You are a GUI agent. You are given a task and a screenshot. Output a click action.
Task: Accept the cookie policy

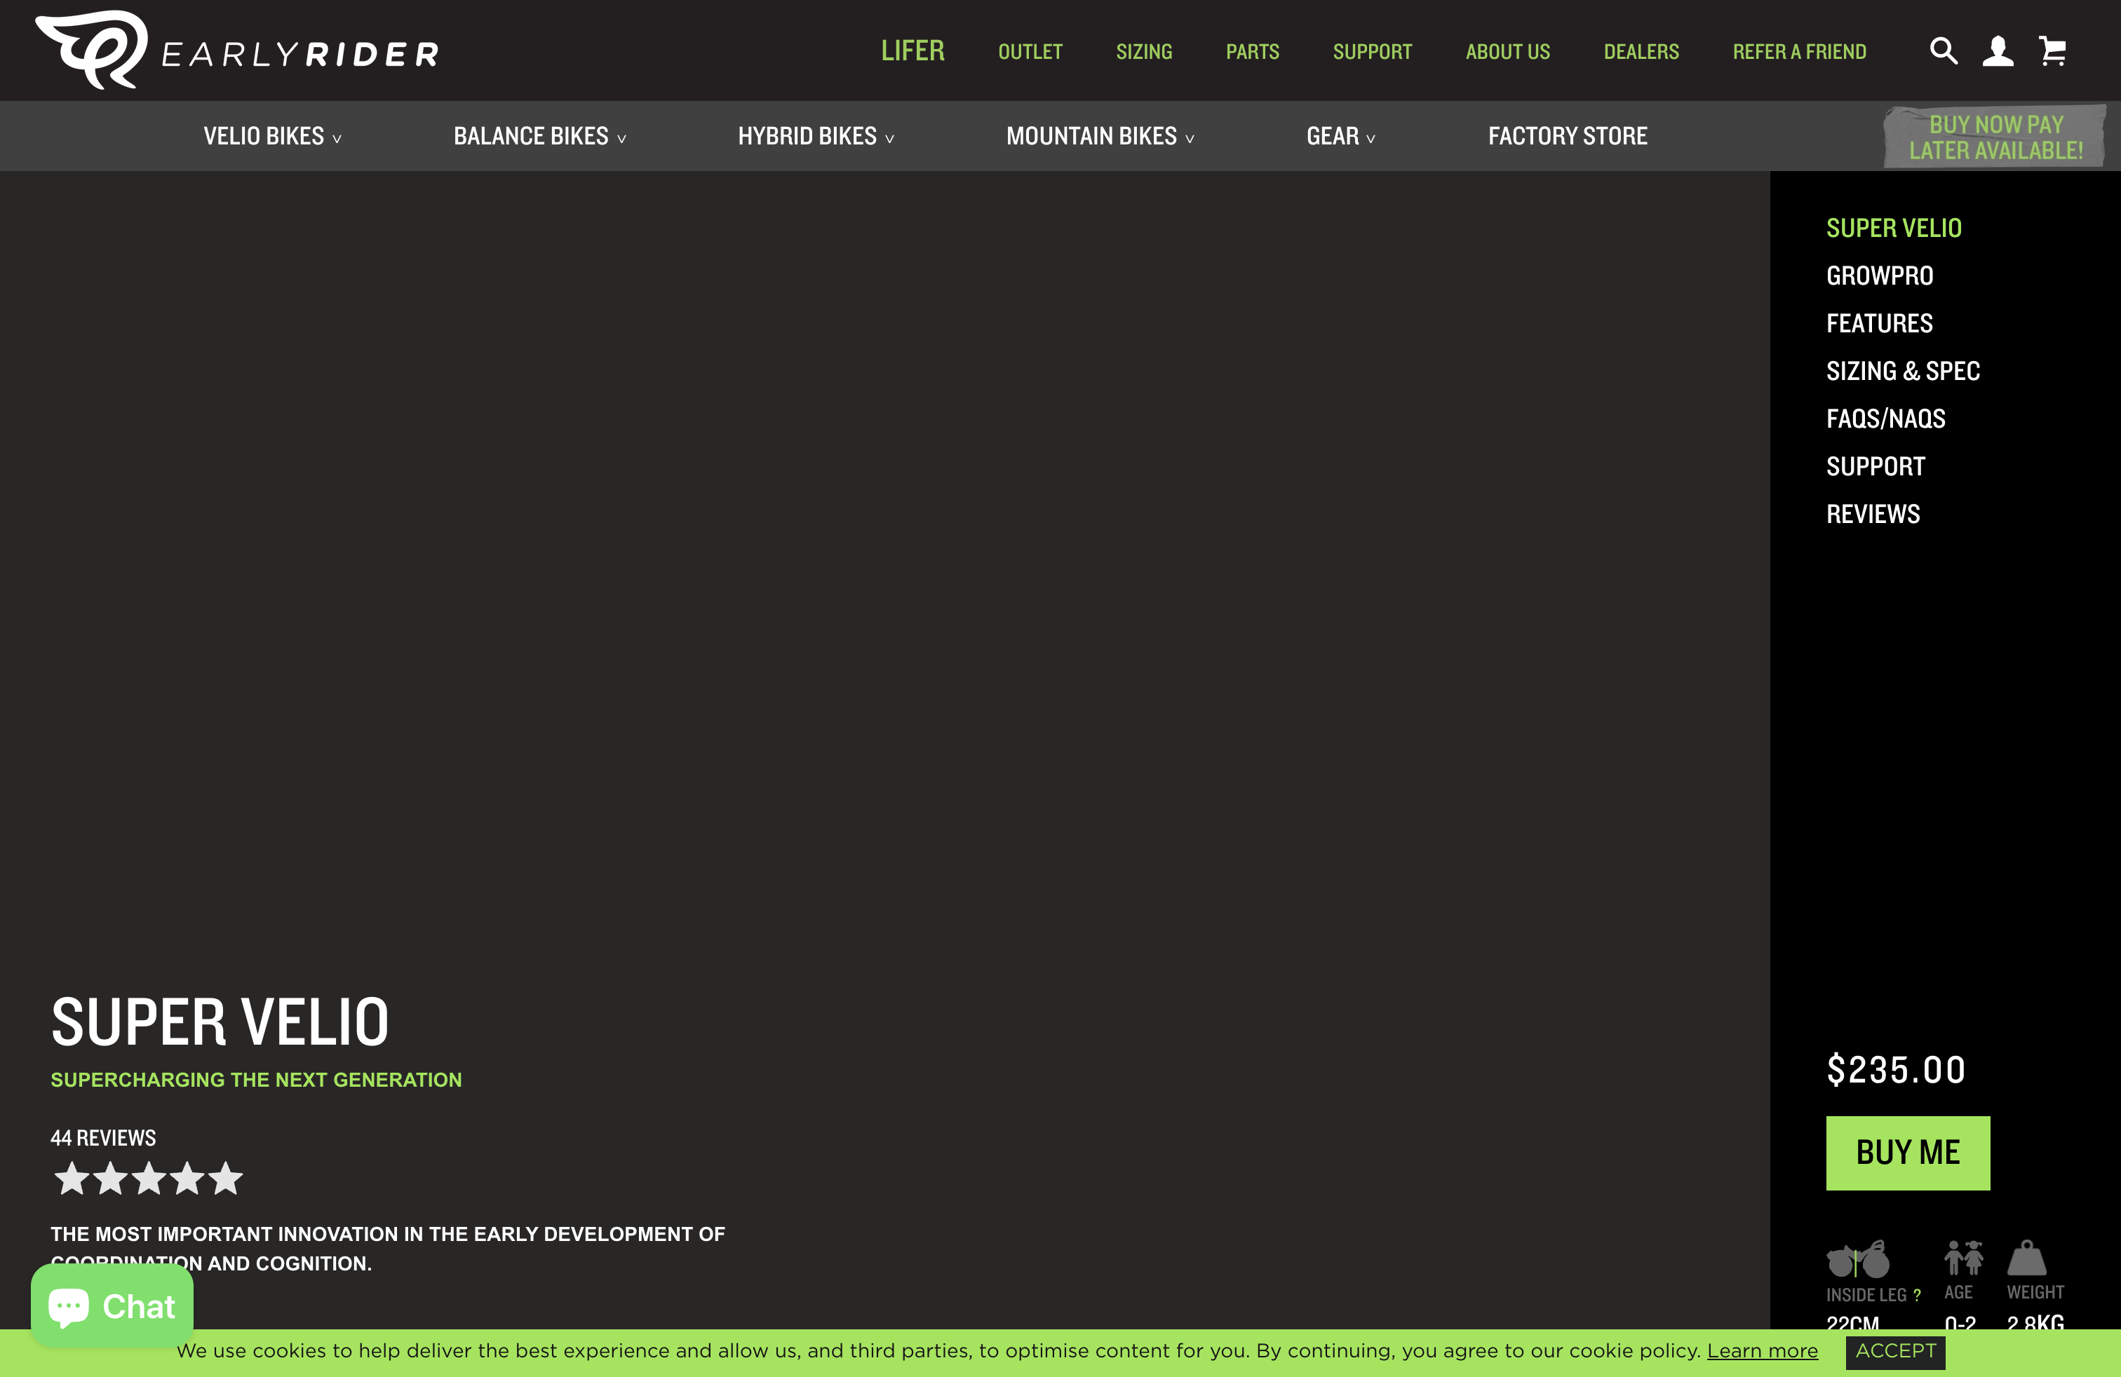point(1894,1353)
